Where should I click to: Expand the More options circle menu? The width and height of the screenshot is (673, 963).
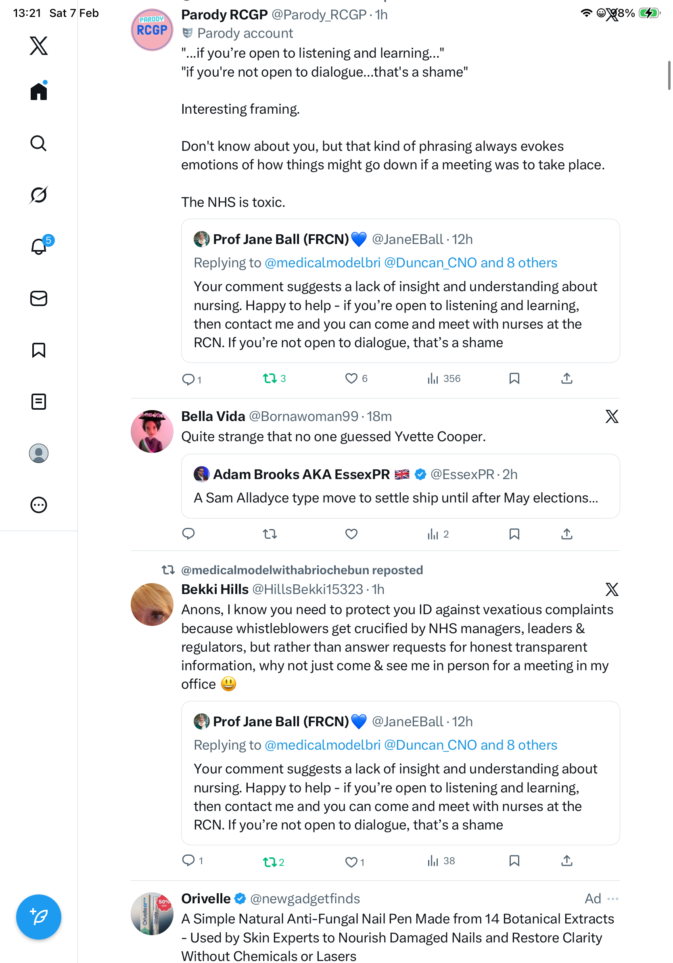tap(39, 505)
